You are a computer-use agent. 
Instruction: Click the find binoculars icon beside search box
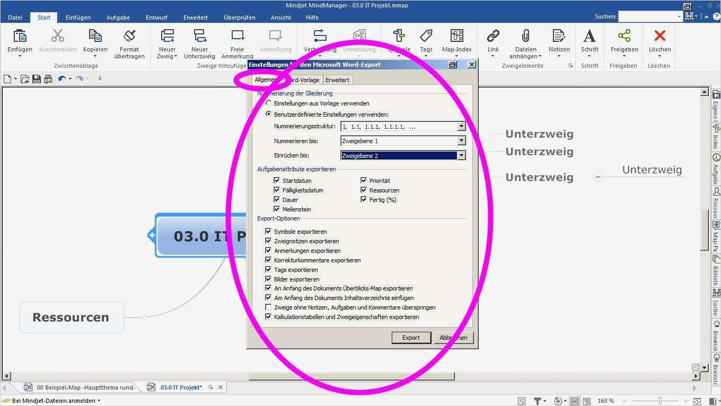(x=689, y=16)
